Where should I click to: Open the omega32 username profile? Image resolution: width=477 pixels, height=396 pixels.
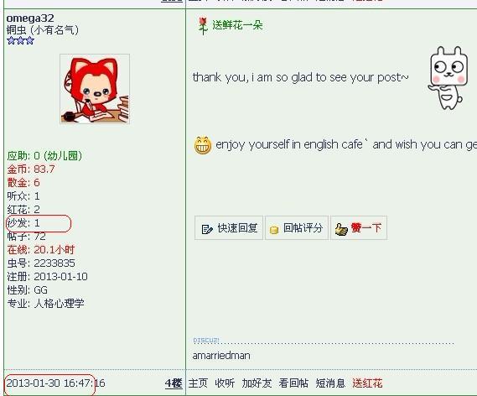click(x=30, y=18)
